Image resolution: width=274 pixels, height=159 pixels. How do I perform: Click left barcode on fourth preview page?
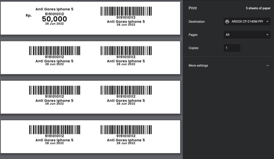tap(55, 130)
